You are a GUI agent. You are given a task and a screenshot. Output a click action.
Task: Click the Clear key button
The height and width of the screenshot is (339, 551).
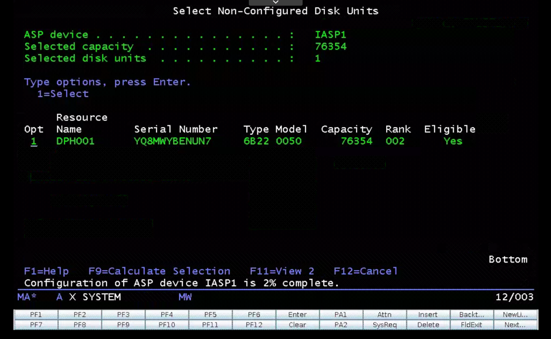[298, 325]
